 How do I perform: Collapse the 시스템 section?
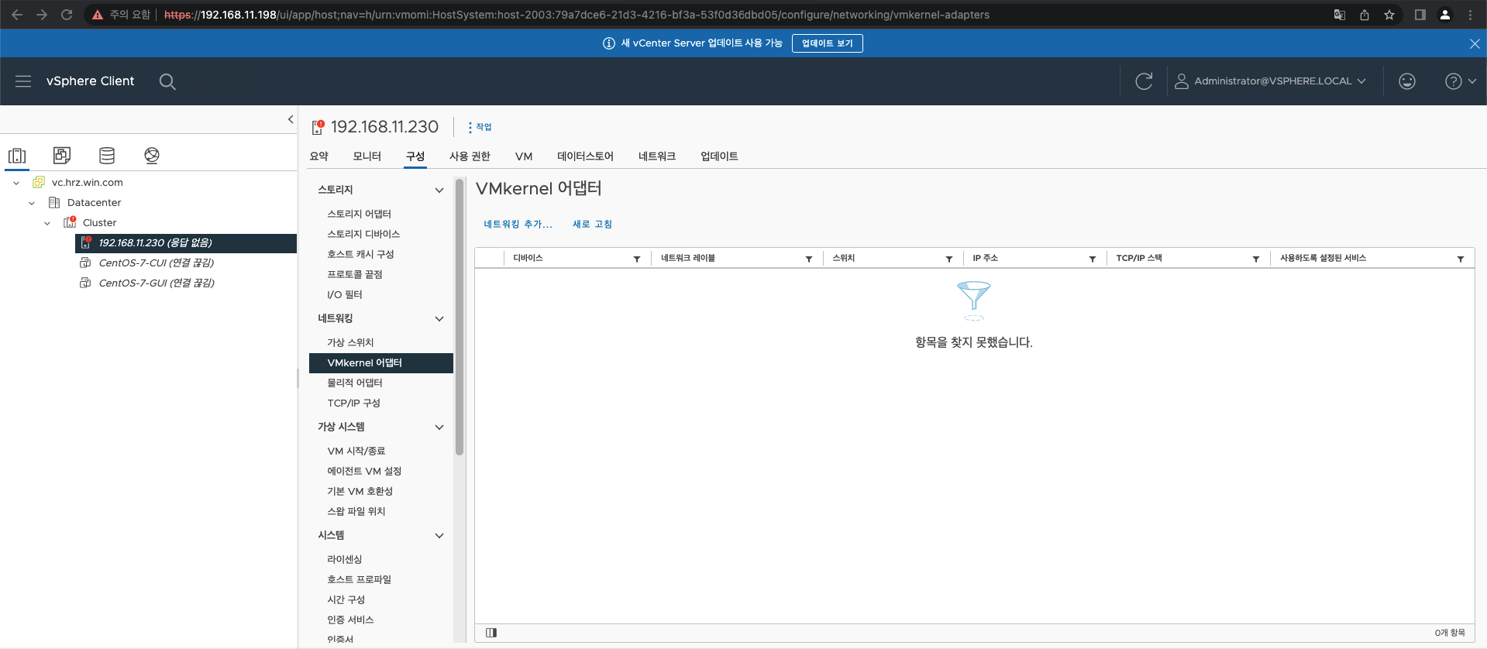pos(439,536)
